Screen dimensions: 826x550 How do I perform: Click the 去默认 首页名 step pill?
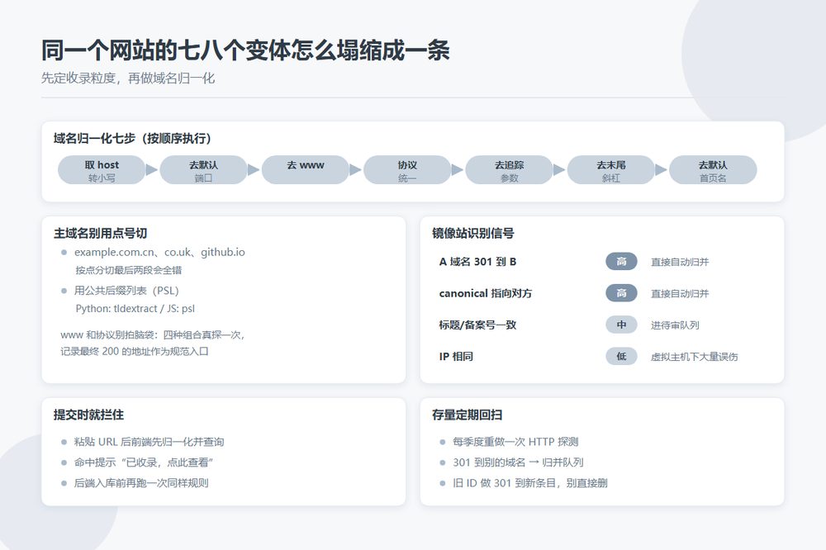pos(714,169)
